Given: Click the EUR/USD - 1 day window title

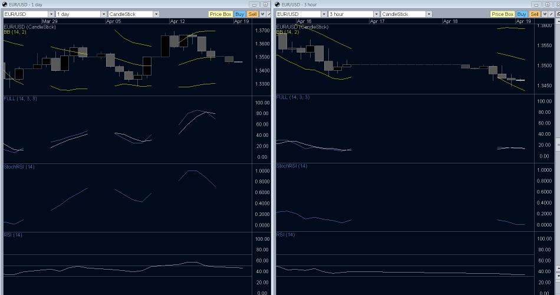Looking at the screenshot, I should [x=25, y=5].
